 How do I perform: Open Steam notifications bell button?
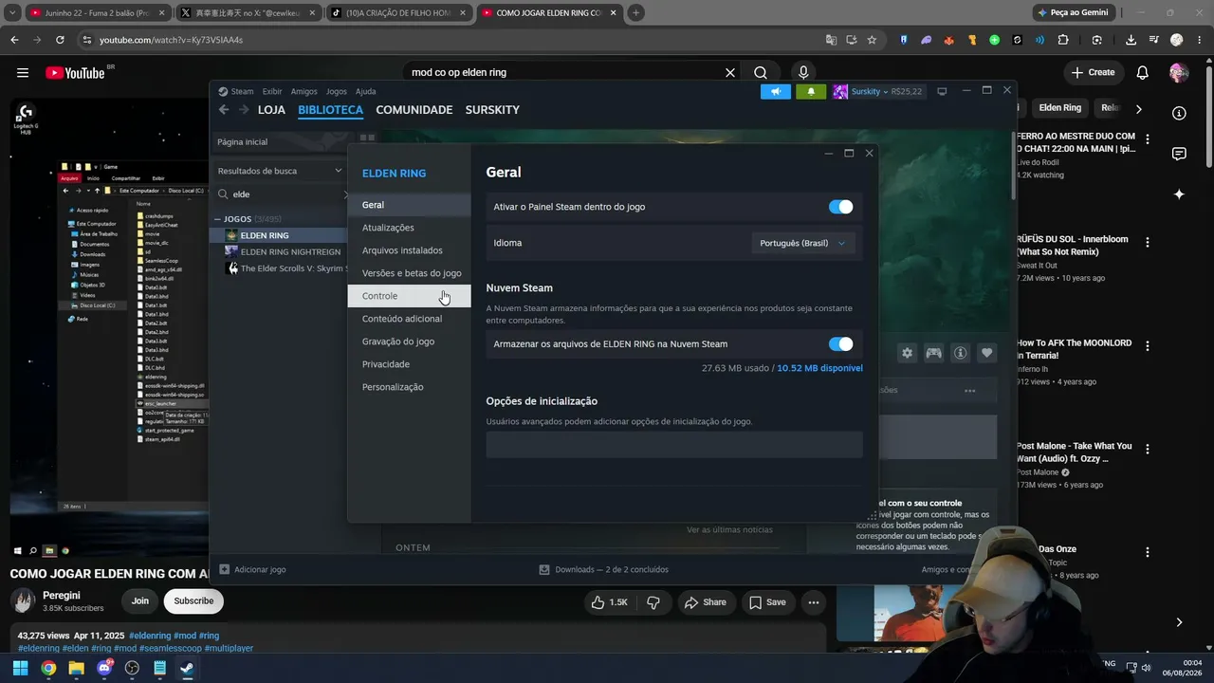[811, 92]
